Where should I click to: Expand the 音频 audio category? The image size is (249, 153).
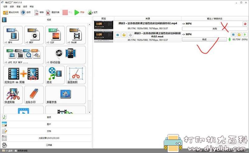pyautogui.click(x=46, y=117)
